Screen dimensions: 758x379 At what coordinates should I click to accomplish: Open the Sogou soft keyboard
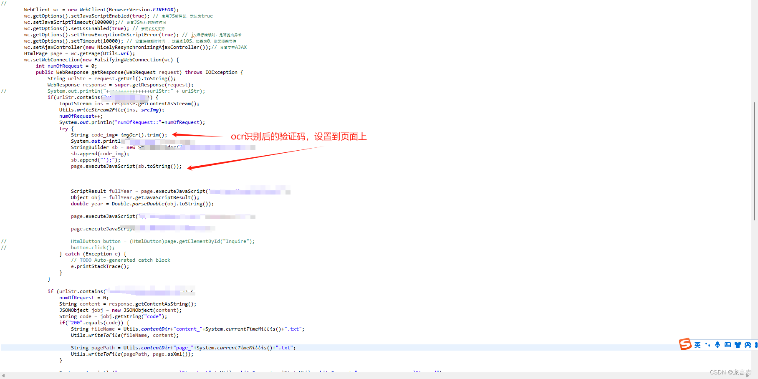click(728, 345)
